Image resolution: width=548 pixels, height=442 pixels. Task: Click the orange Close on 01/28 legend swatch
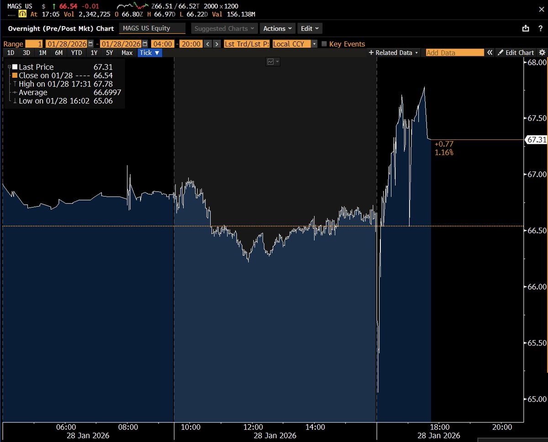point(15,75)
